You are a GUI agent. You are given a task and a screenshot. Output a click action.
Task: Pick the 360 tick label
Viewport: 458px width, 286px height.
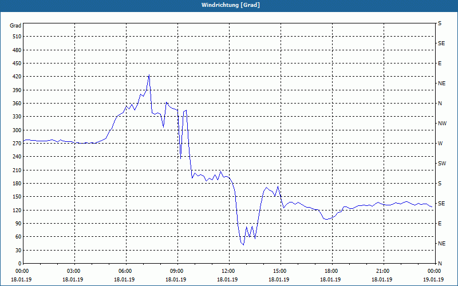pos(17,104)
